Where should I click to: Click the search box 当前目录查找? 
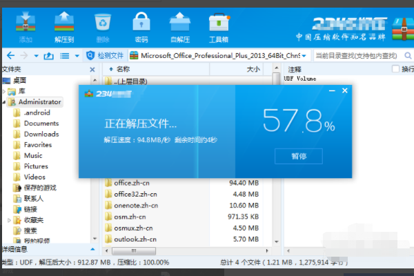(x=357, y=56)
